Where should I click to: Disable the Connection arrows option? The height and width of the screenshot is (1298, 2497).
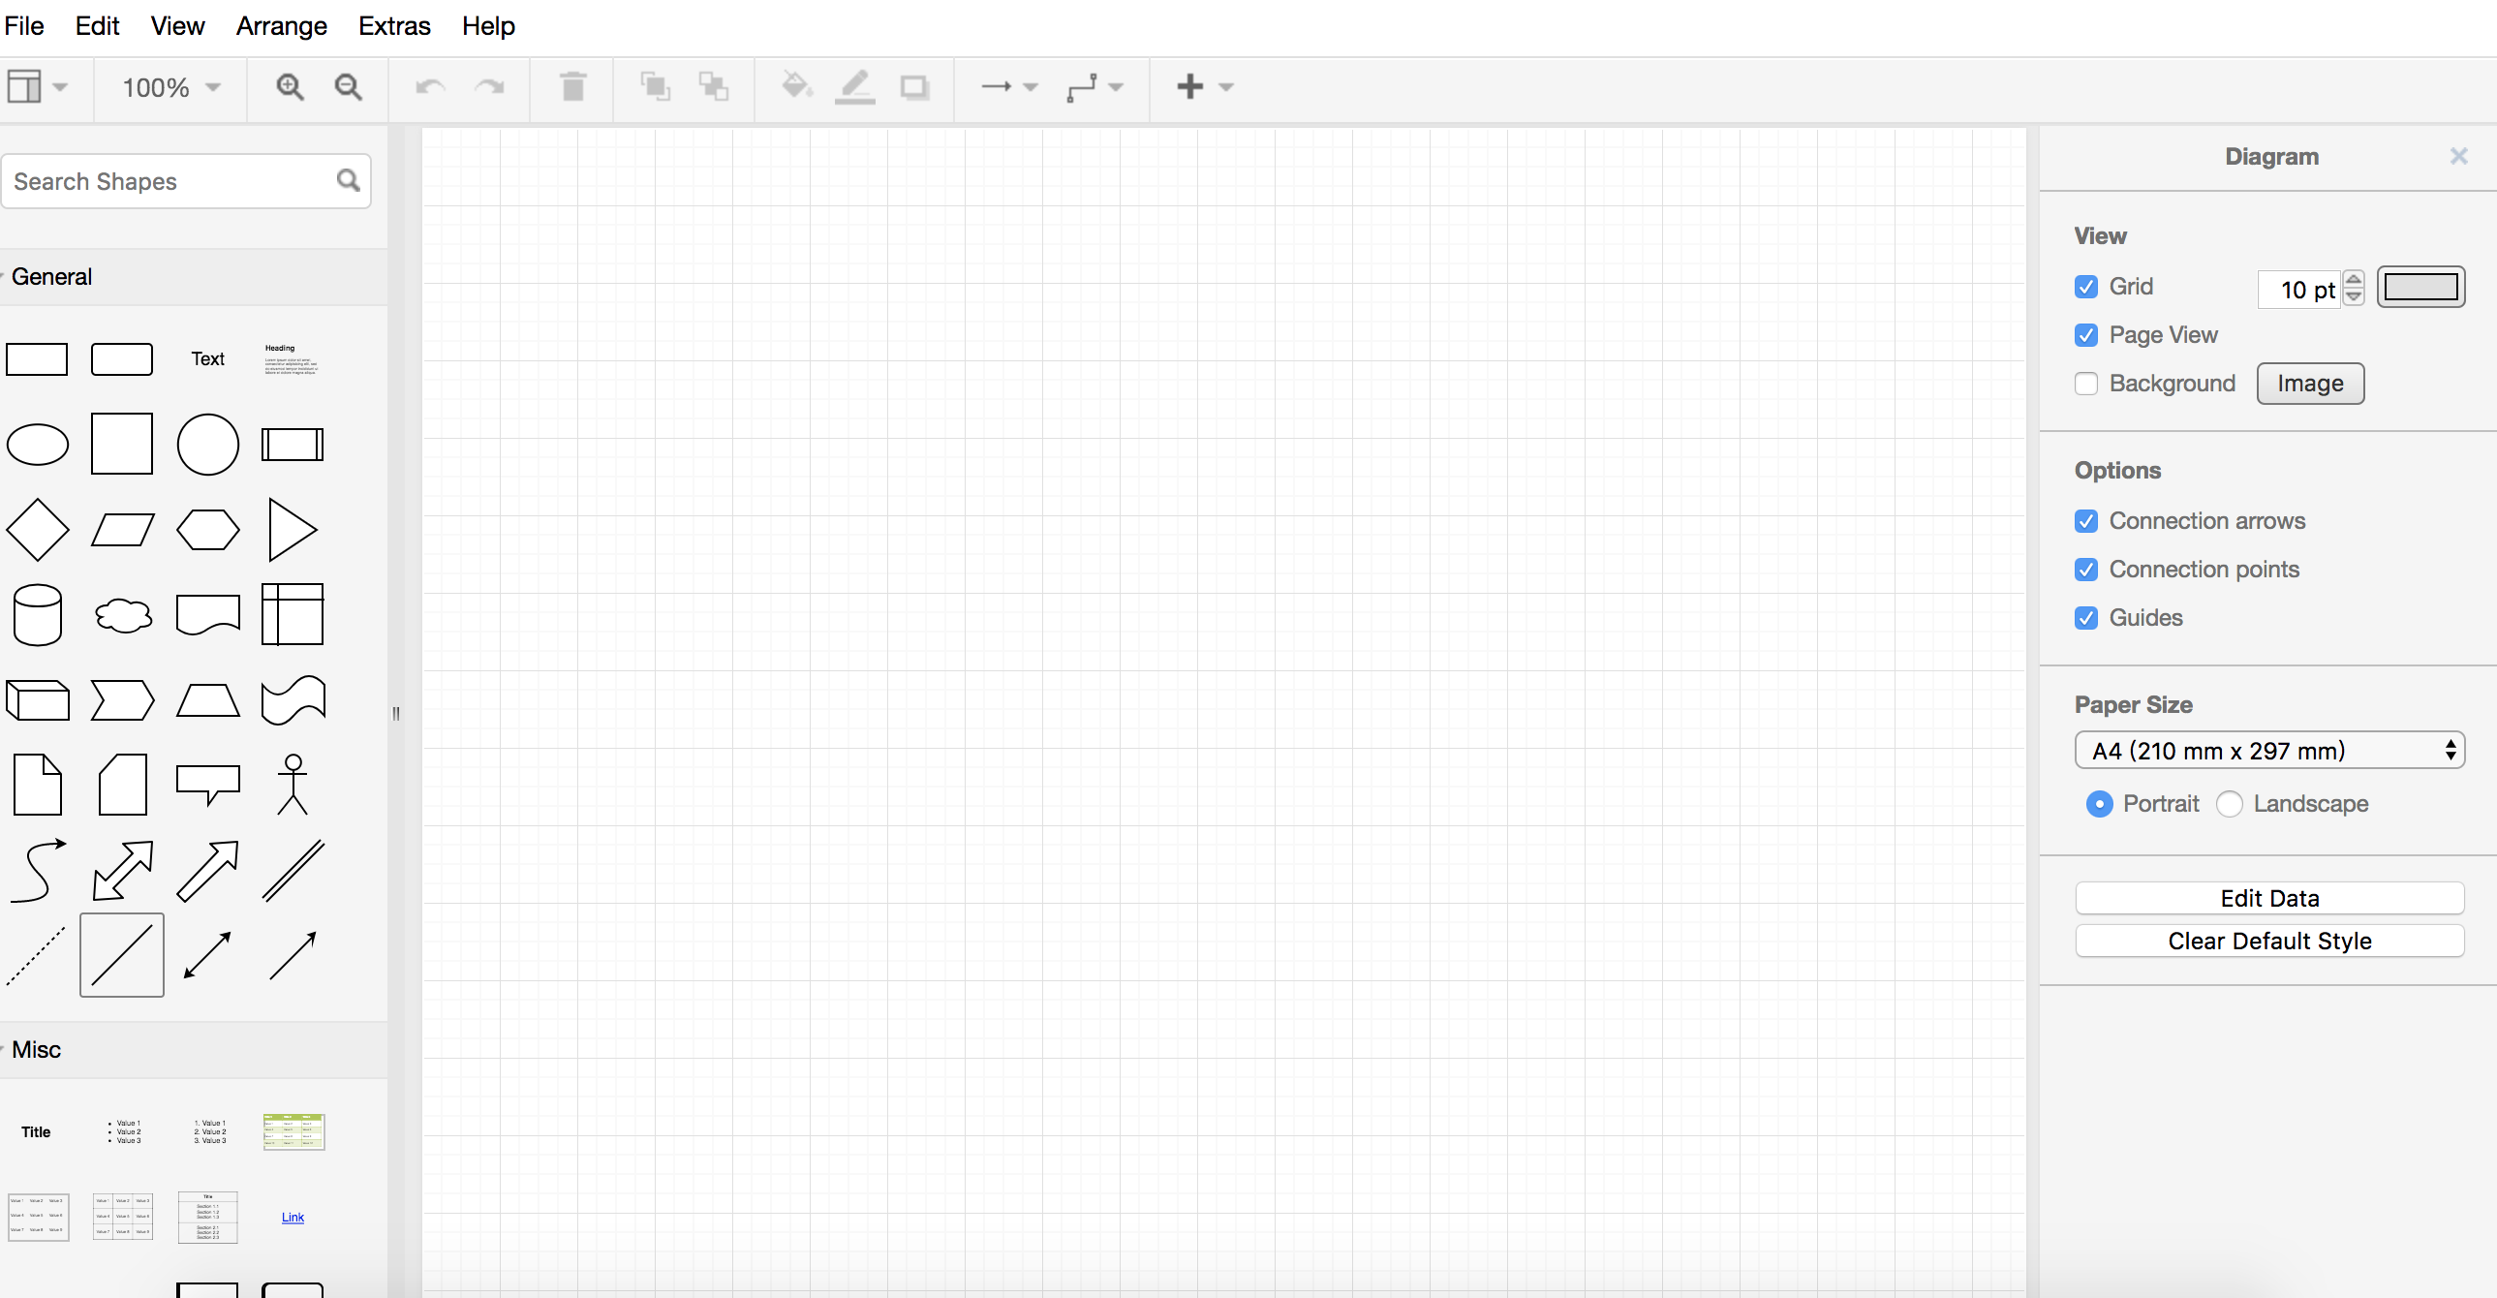[x=2085, y=520]
